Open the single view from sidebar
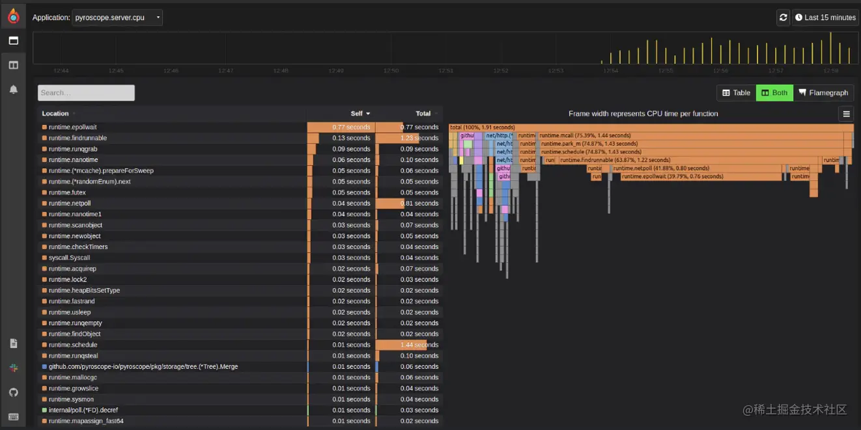Image resolution: width=861 pixels, height=430 pixels. point(13,40)
